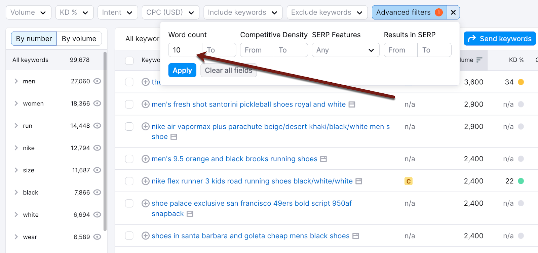Open the Exclude keywords dropdown

point(327,12)
